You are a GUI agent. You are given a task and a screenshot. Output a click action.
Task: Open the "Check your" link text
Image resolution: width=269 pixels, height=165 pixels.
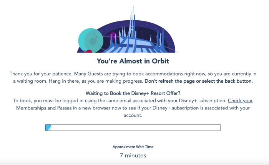240,101
